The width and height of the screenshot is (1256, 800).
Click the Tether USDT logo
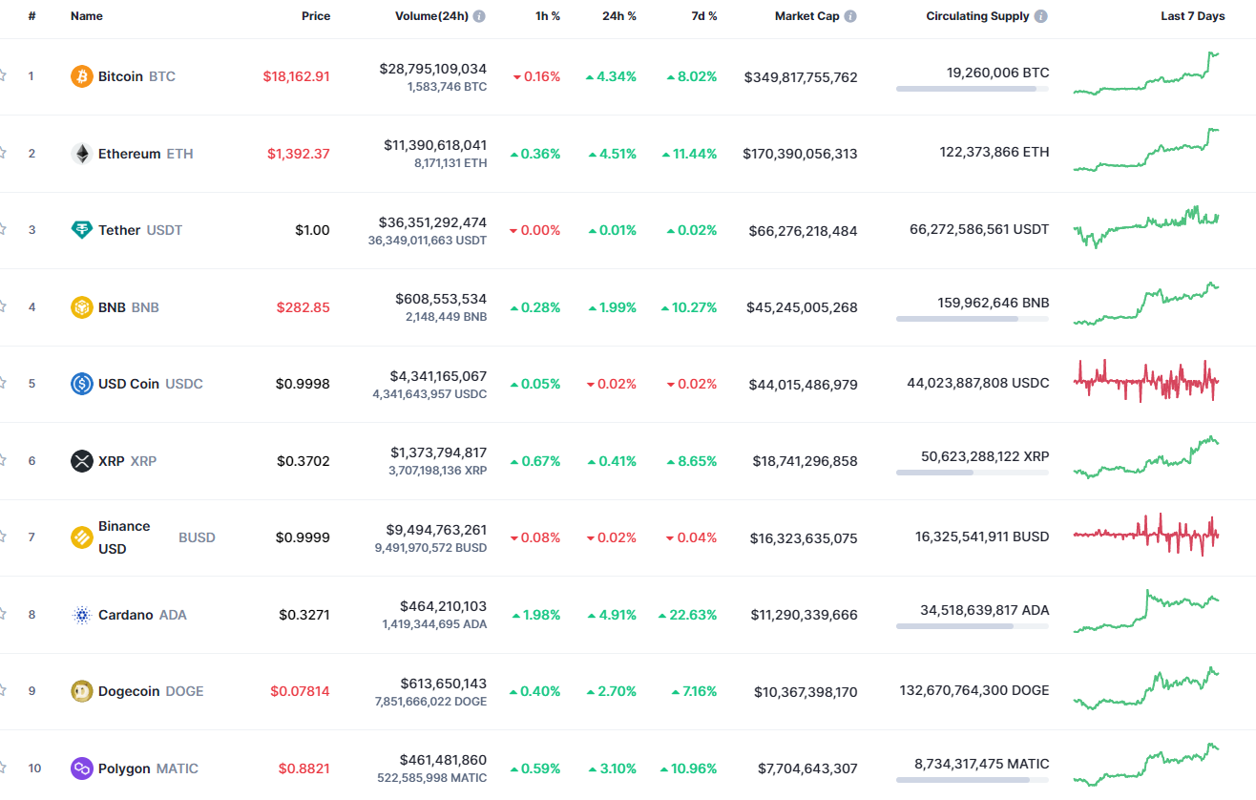point(80,230)
